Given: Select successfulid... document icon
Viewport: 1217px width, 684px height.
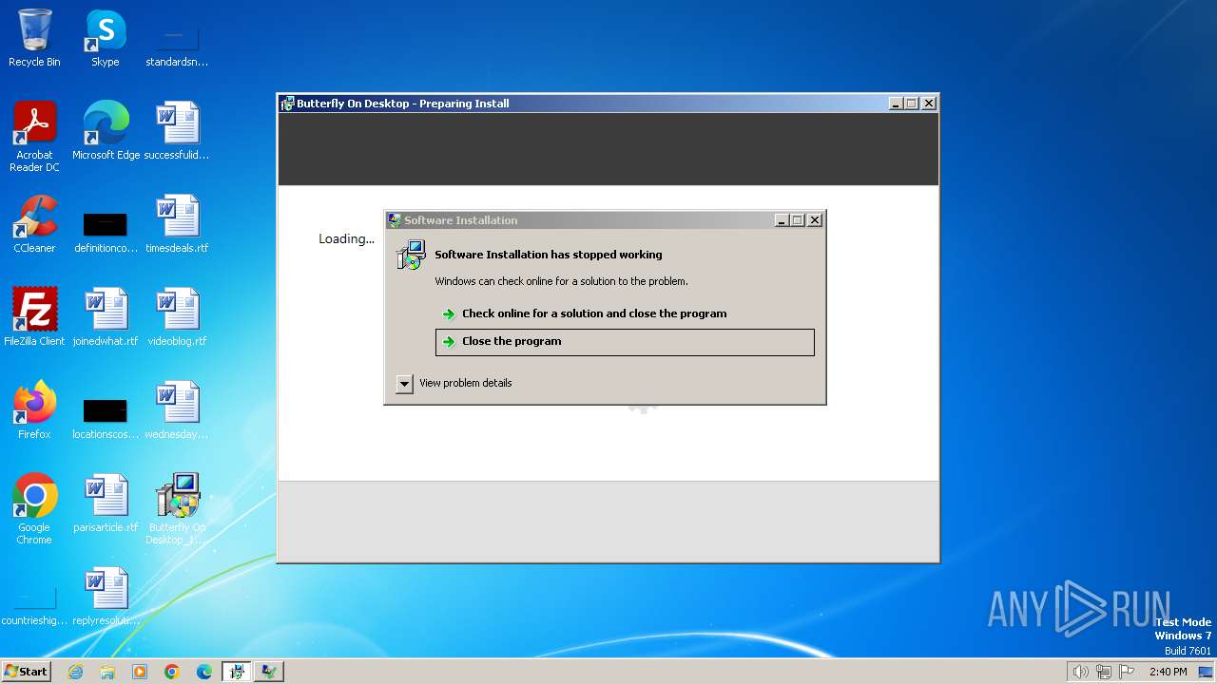Looking at the screenshot, I should tap(177, 131).
